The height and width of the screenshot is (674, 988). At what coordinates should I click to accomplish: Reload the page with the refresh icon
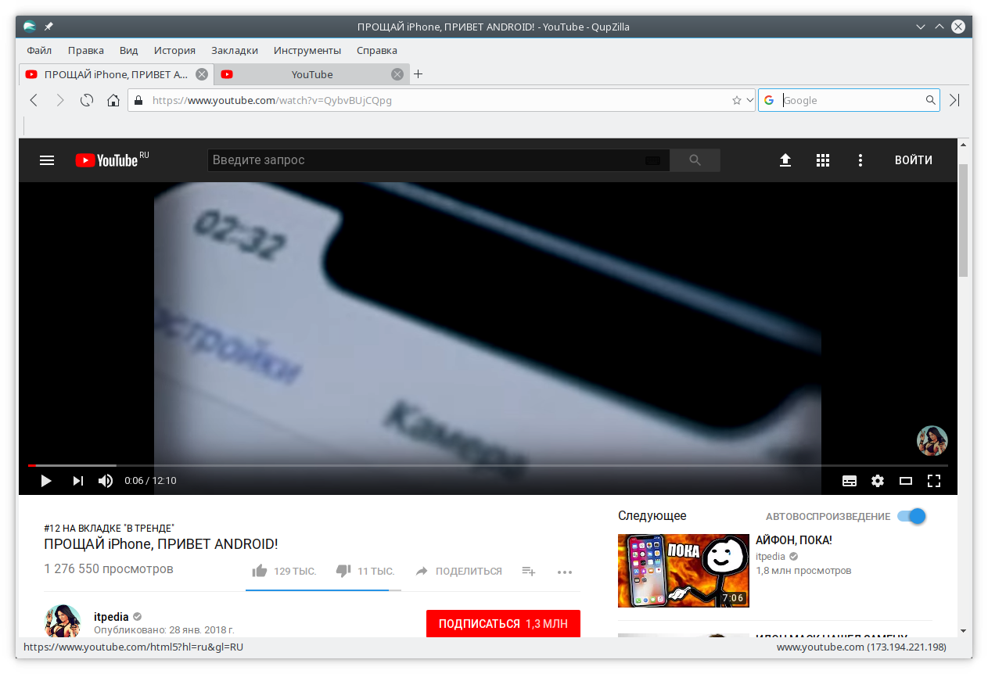click(87, 100)
